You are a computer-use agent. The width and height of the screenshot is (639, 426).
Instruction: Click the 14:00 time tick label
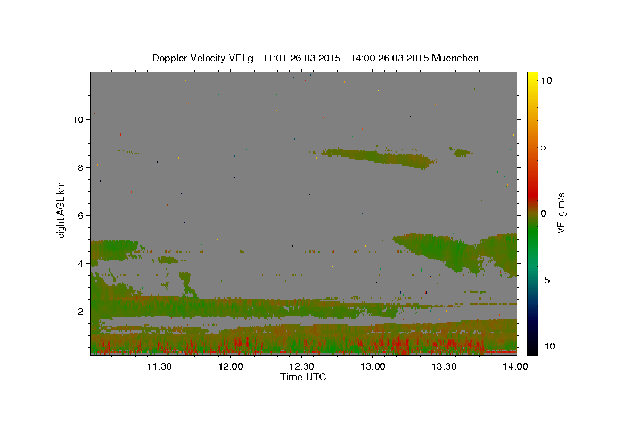point(515,366)
